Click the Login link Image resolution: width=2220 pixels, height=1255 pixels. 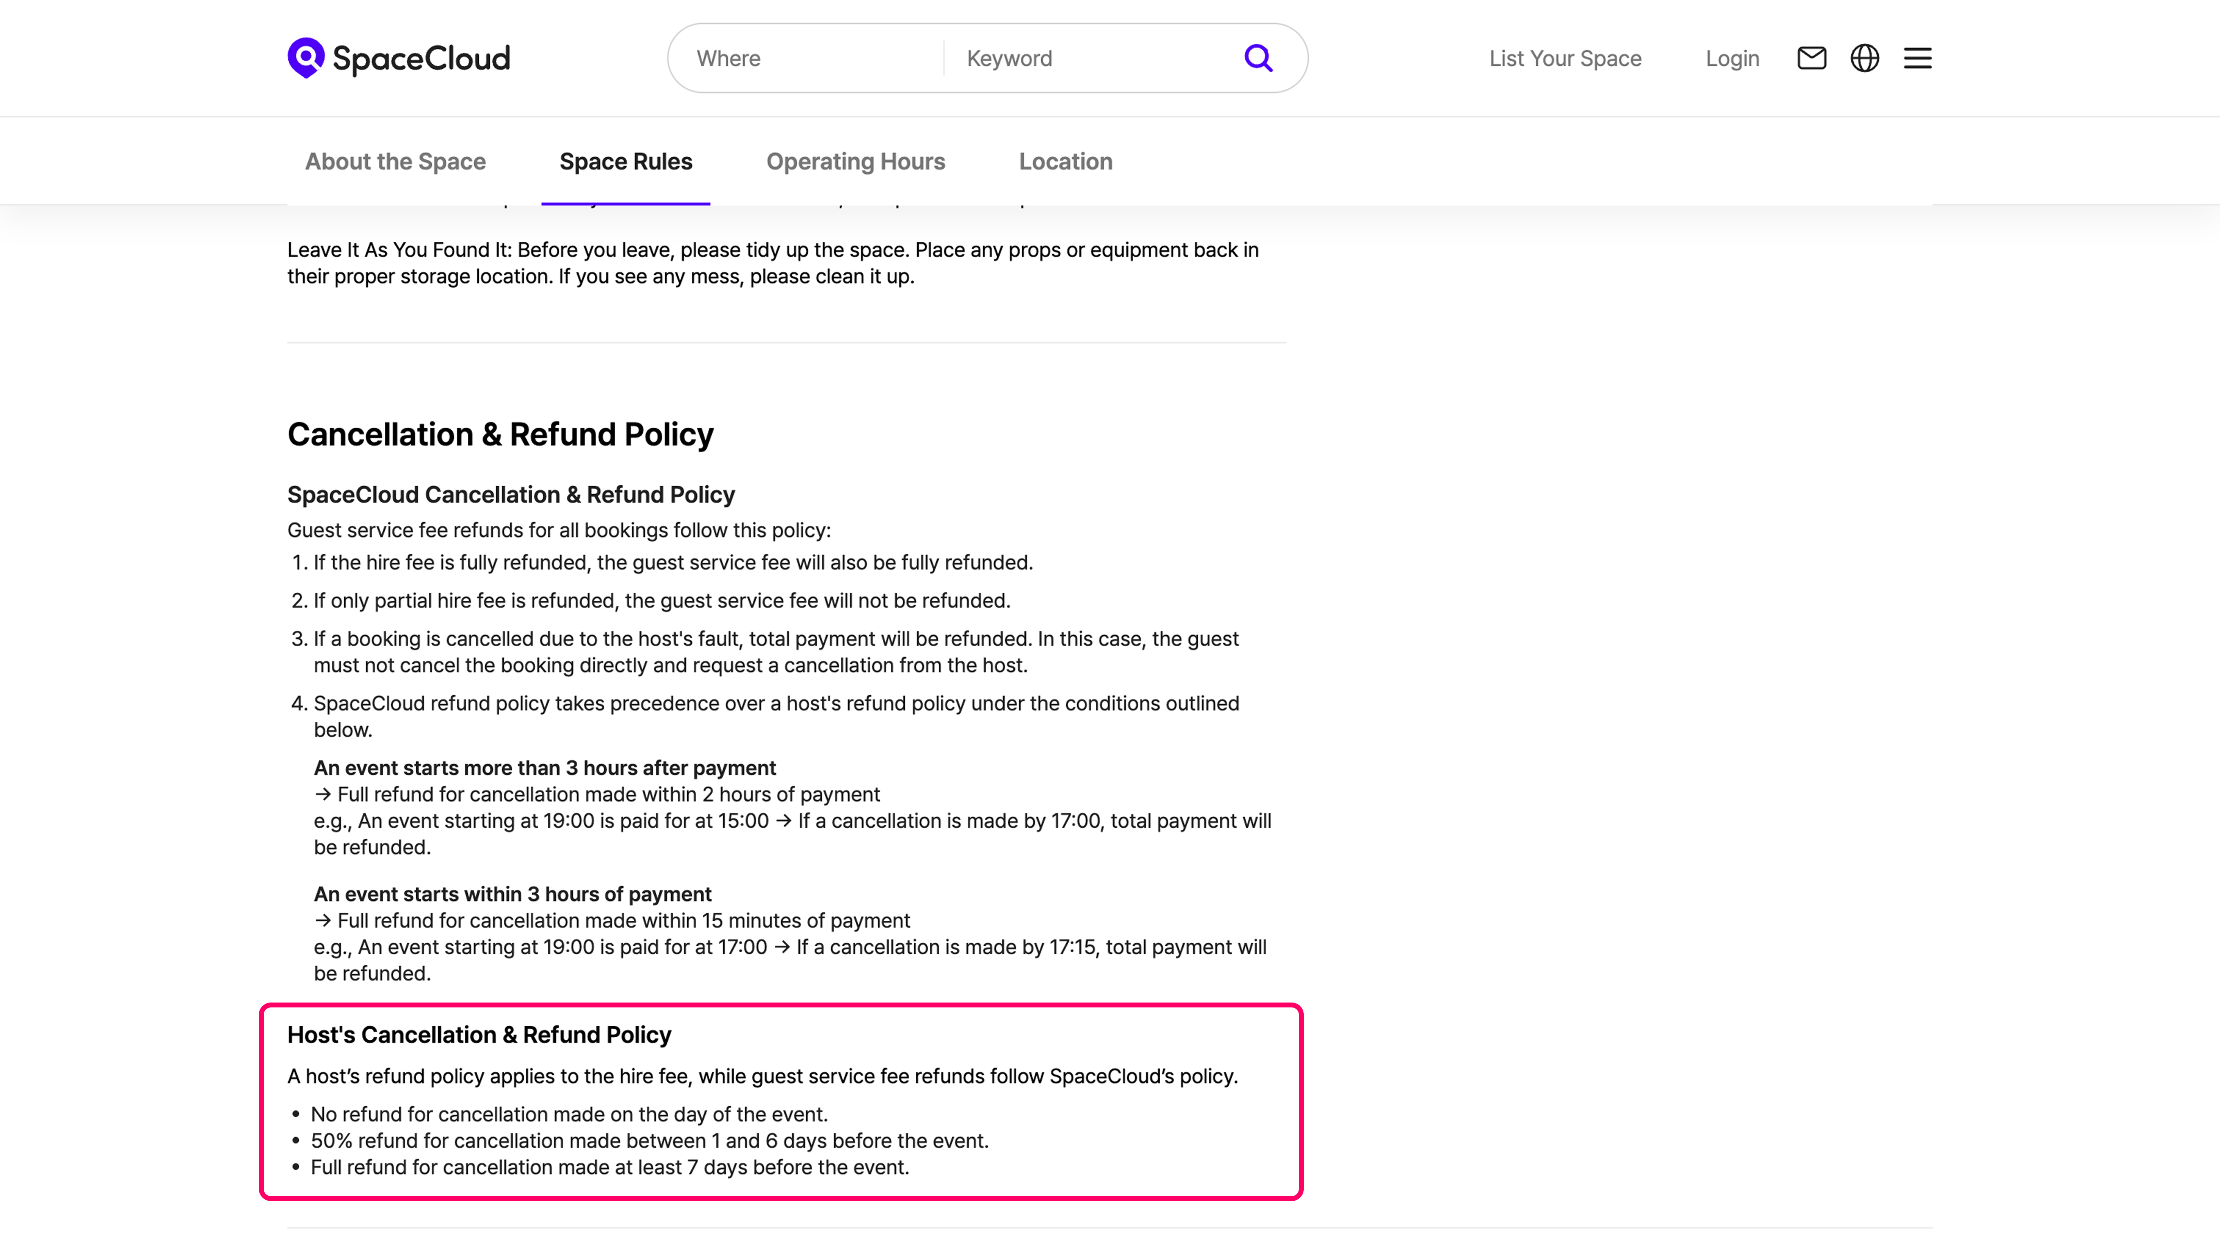tap(1732, 58)
